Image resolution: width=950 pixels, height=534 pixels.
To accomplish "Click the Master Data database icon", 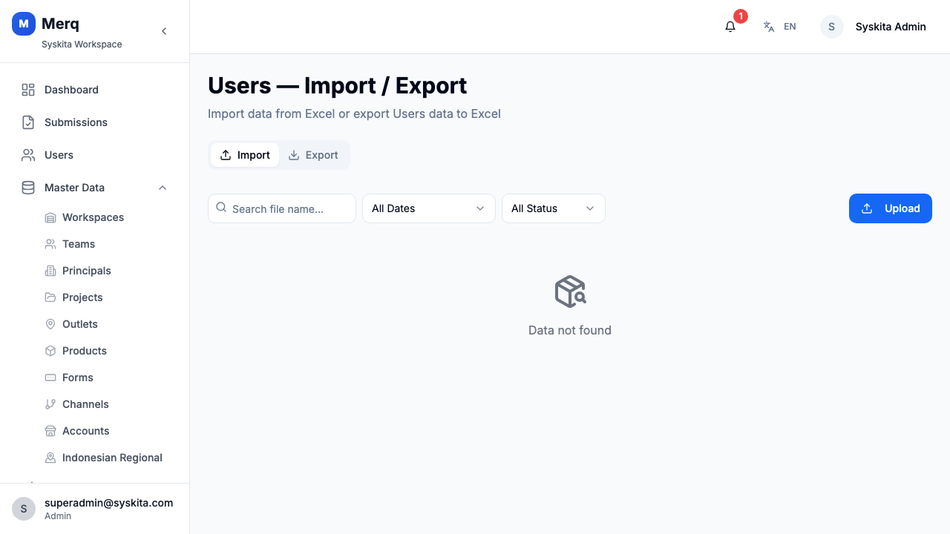I will pos(28,188).
